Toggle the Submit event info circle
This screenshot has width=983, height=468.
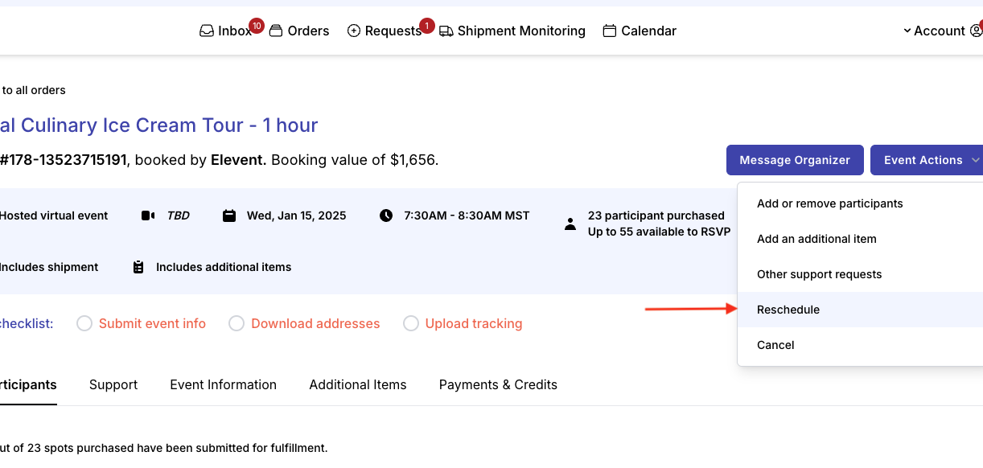(84, 323)
